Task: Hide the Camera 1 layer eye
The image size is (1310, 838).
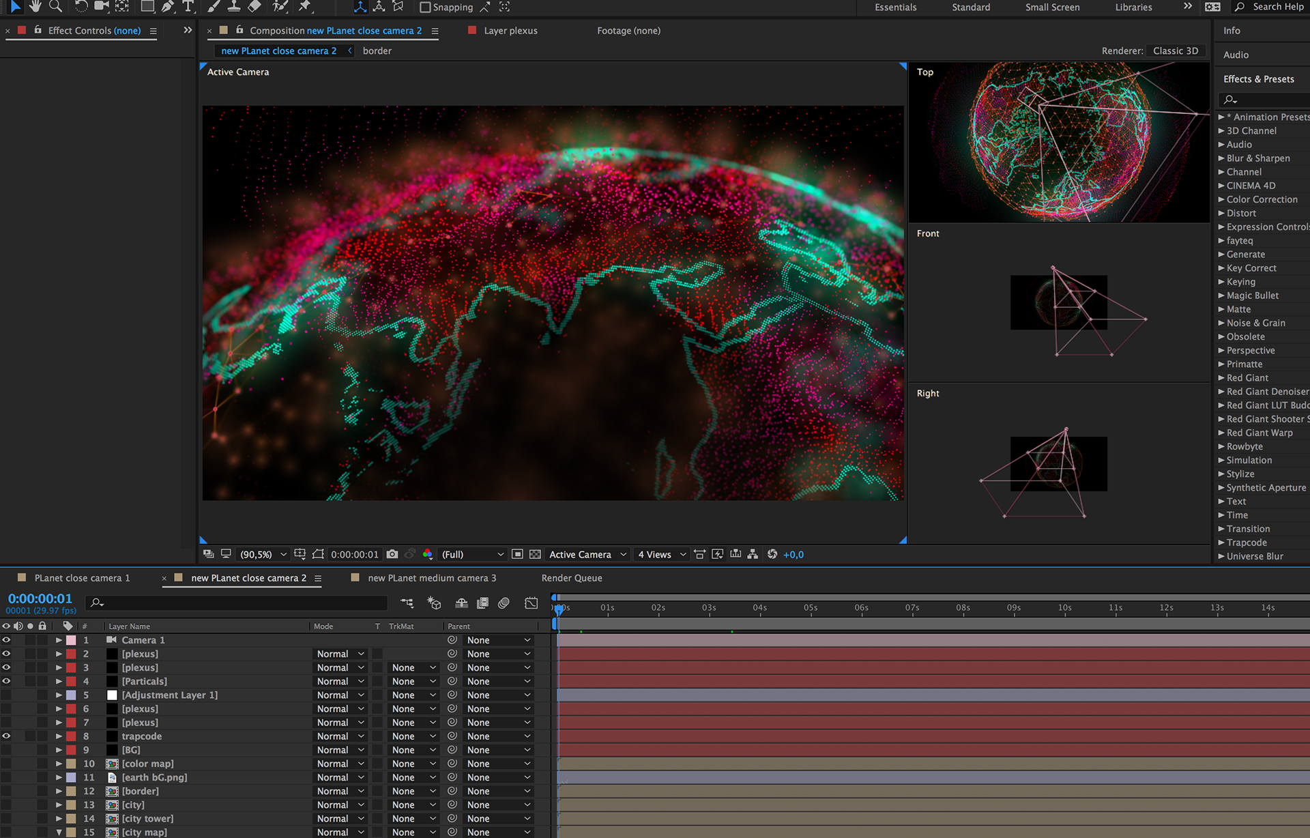Action: tap(6, 640)
